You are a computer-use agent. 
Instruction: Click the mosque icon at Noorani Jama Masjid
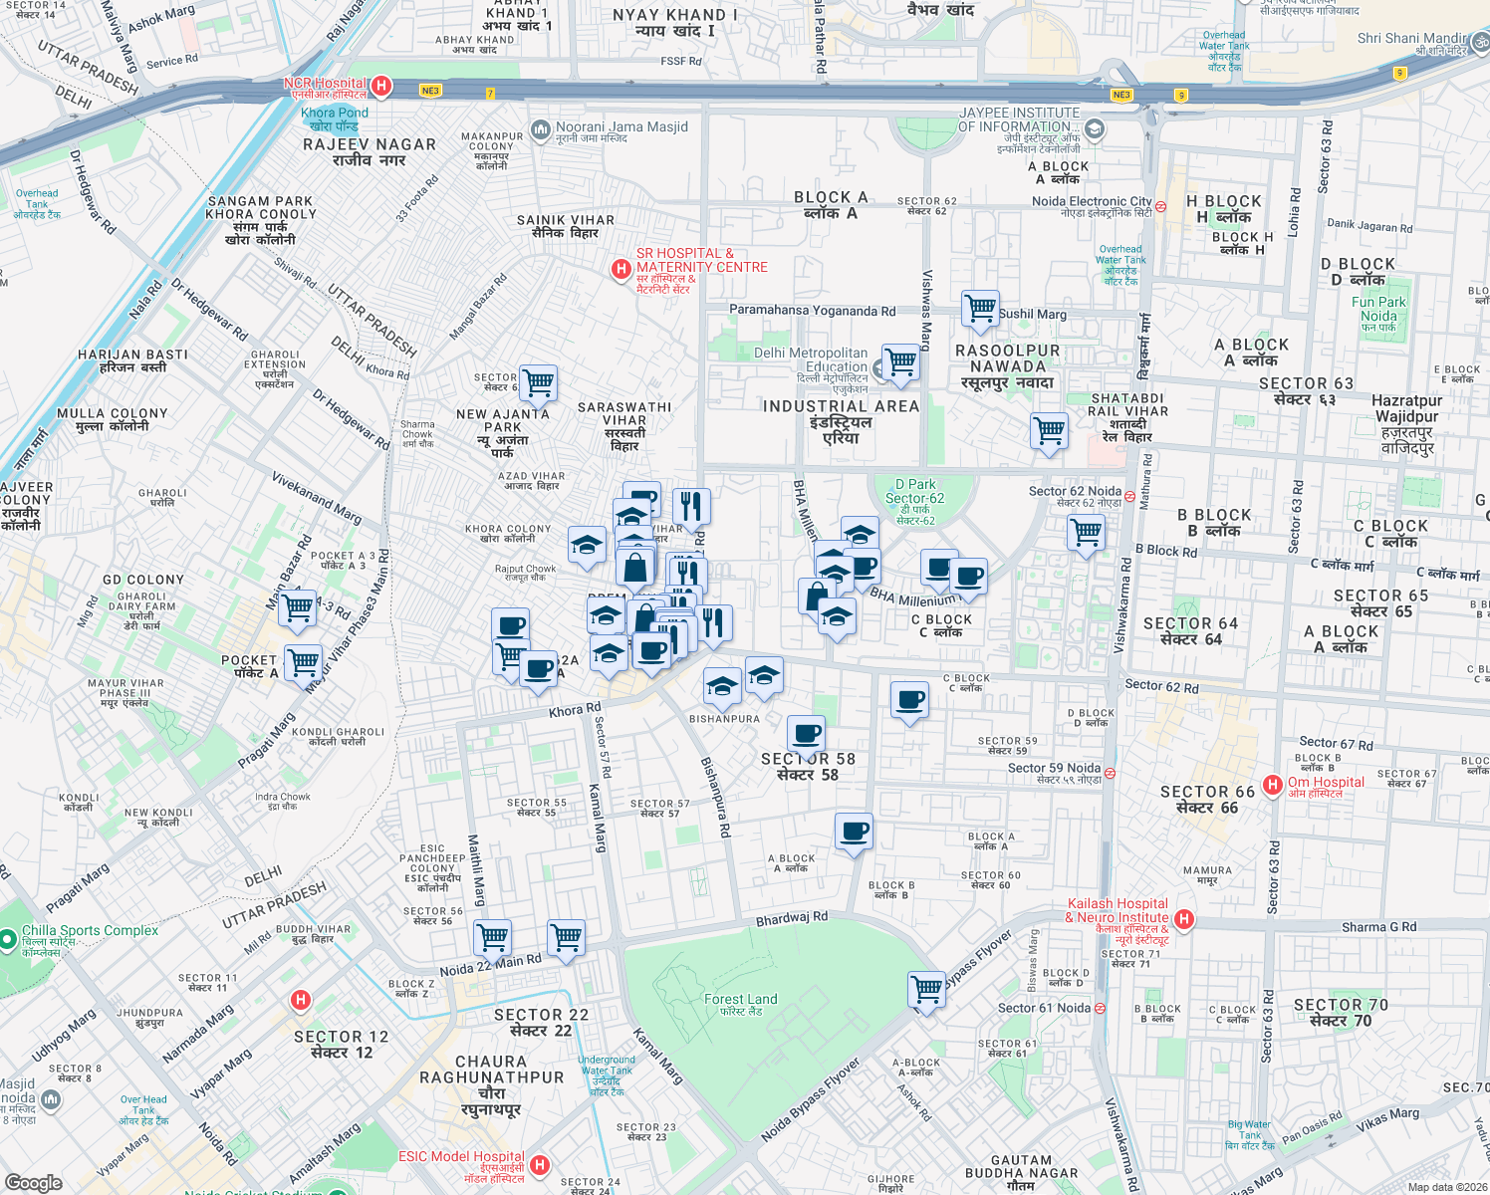(541, 127)
